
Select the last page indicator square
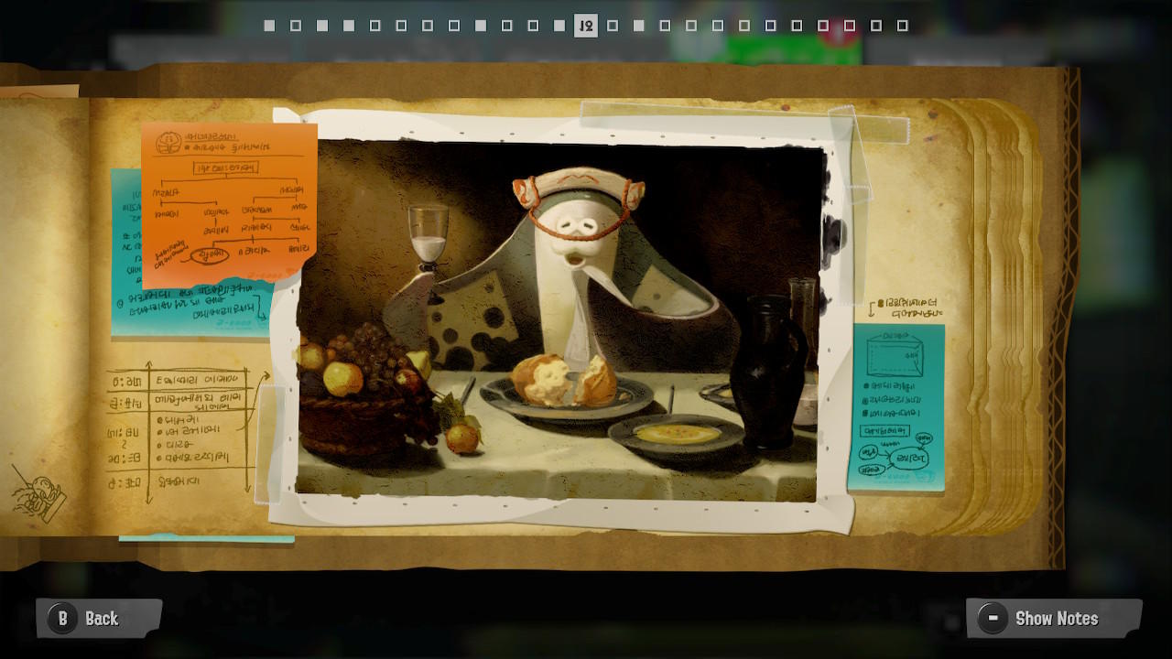click(x=902, y=26)
